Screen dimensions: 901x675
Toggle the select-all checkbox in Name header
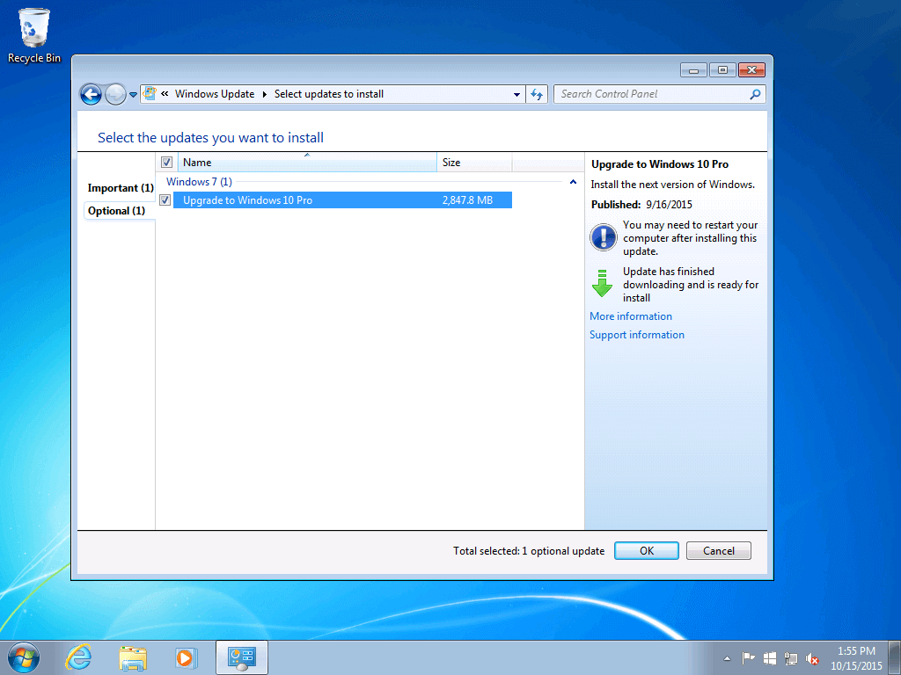(x=165, y=162)
